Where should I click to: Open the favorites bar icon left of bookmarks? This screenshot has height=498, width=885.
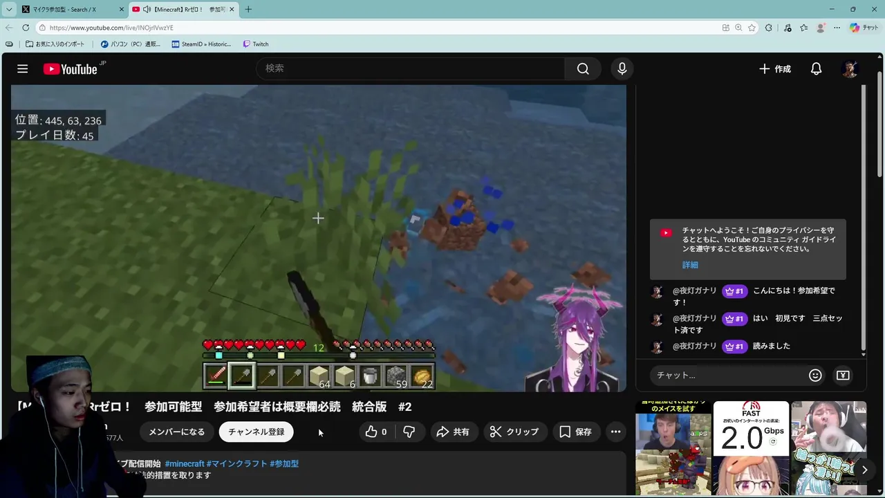9,44
